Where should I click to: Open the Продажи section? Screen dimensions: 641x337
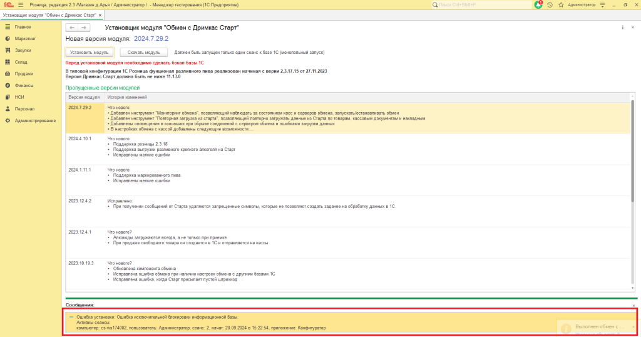click(x=24, y=73)
